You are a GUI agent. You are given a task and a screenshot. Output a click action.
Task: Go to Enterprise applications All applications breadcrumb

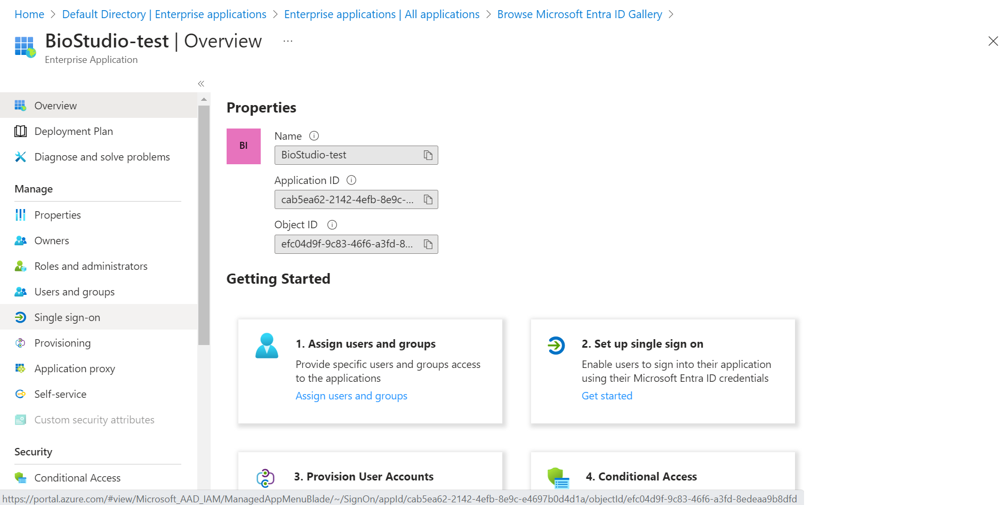[382, 14]
